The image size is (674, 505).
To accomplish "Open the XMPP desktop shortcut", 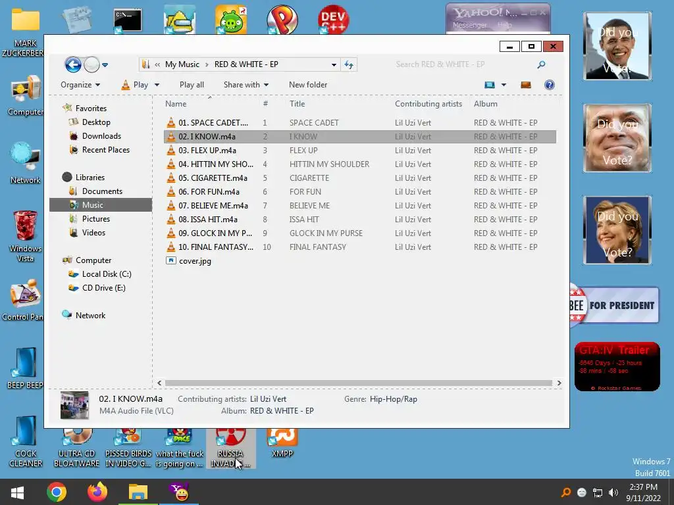I will [x=282, y=443].
